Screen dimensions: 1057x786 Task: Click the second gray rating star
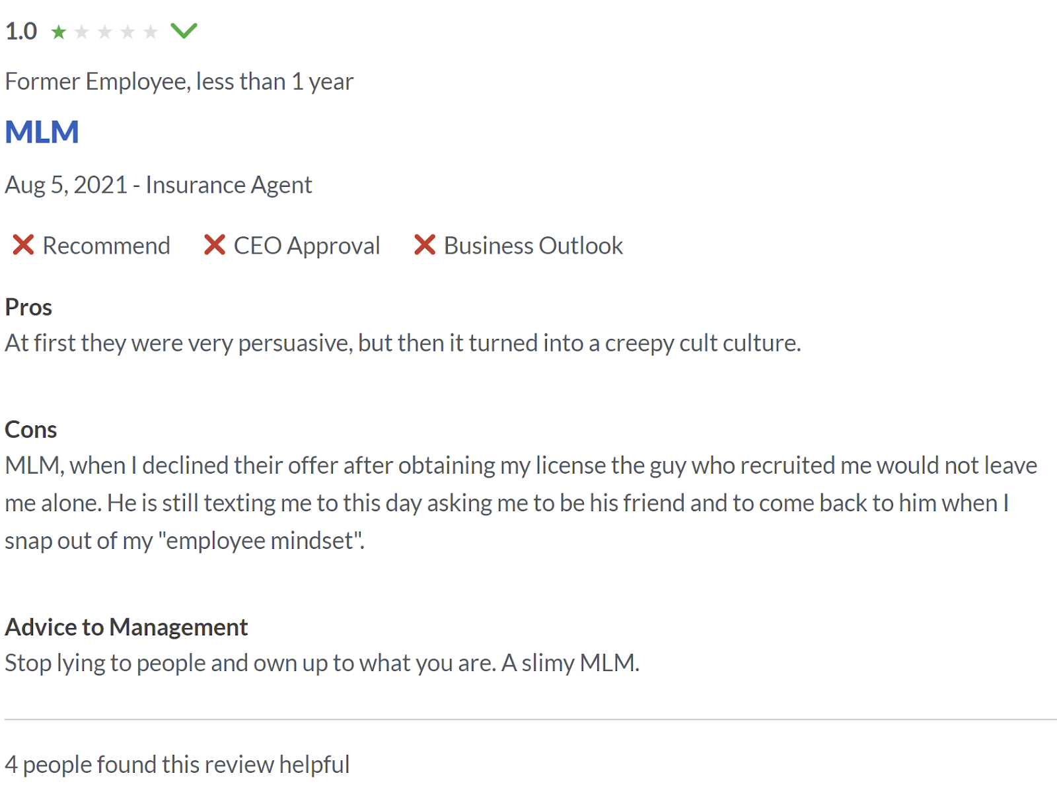click(82, 32)
